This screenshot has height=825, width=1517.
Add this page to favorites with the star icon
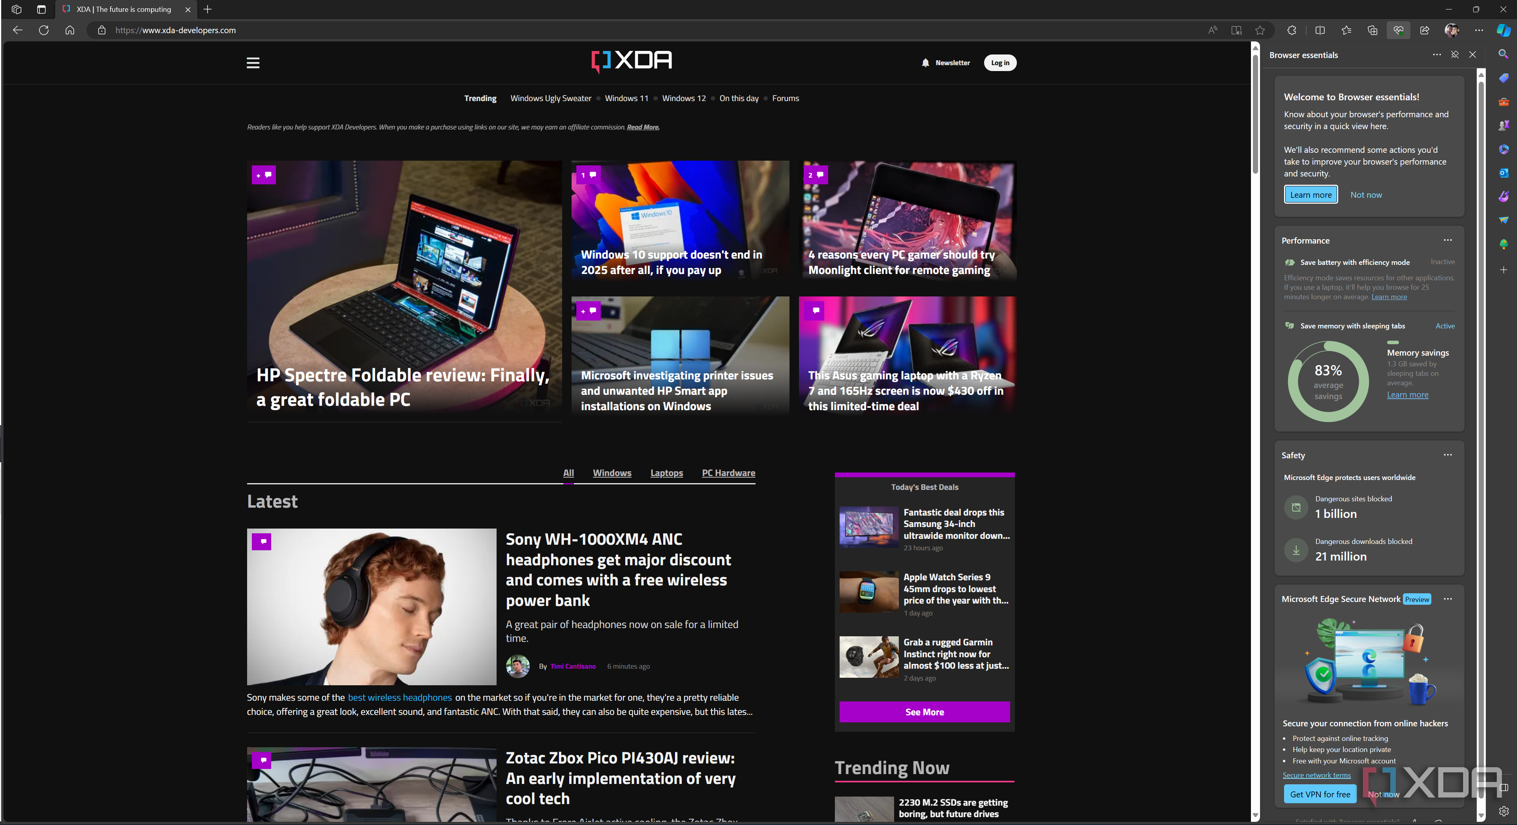1260,30
